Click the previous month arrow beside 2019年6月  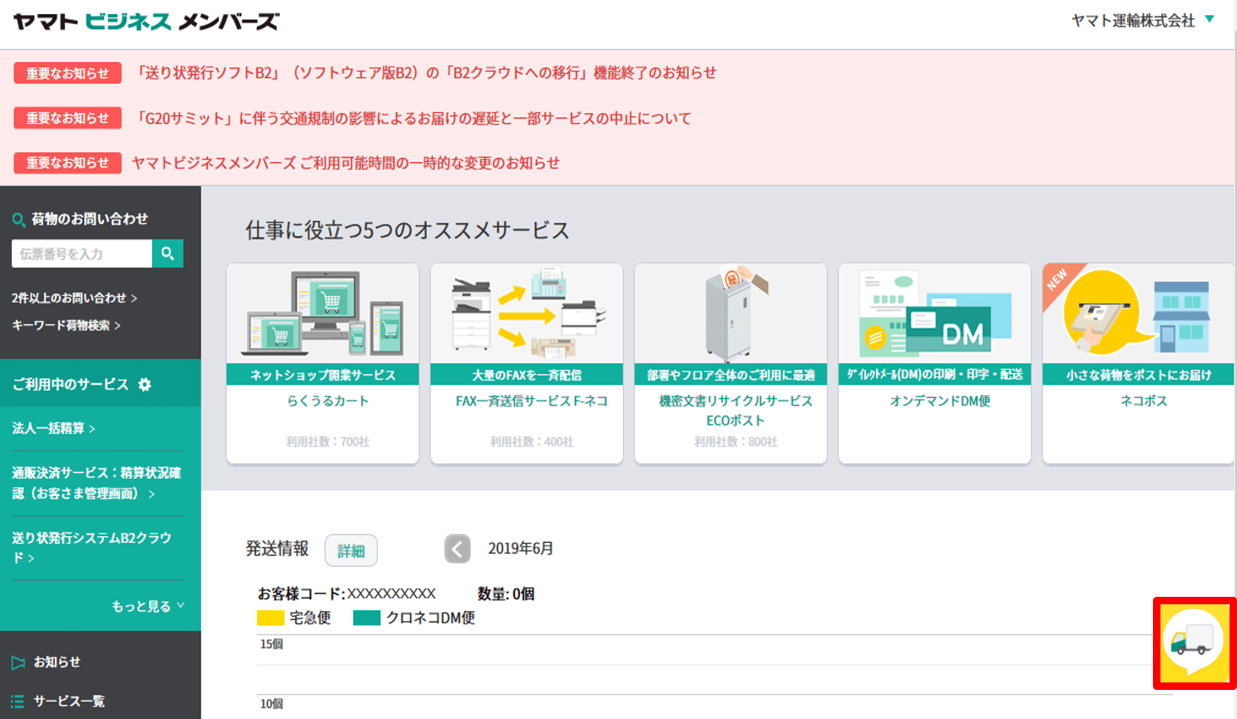pos(458,549)
